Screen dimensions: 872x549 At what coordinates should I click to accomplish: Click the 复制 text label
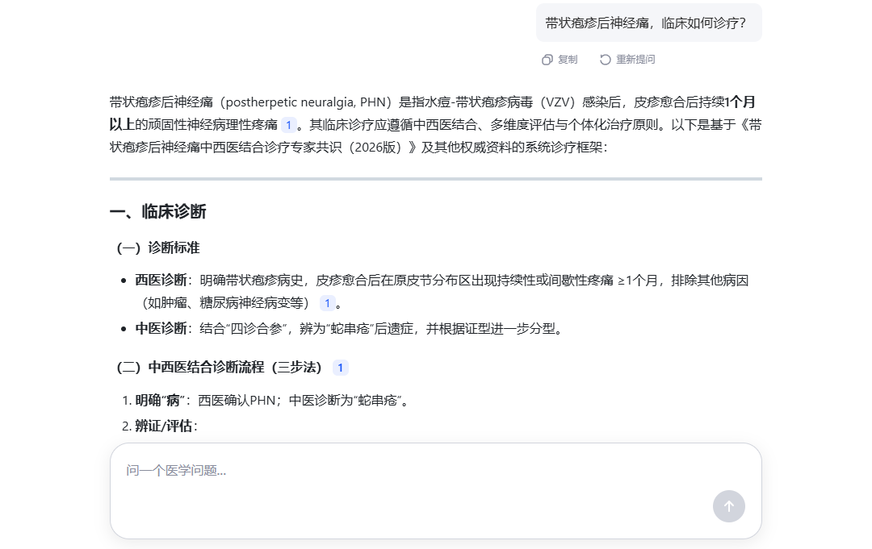(566, 59)
